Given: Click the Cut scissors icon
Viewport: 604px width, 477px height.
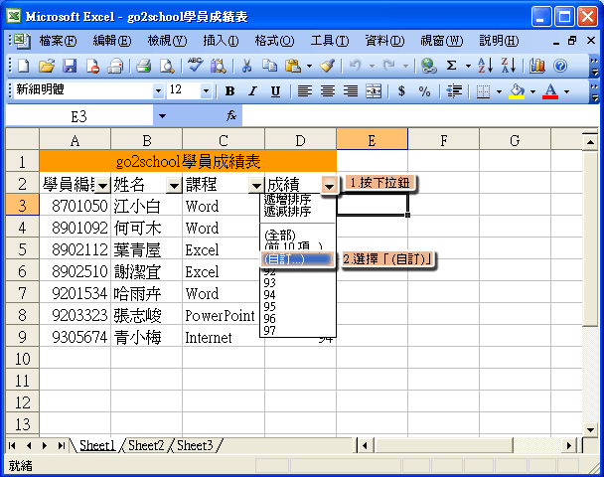Looking at the screenshot, I should 245,66.
